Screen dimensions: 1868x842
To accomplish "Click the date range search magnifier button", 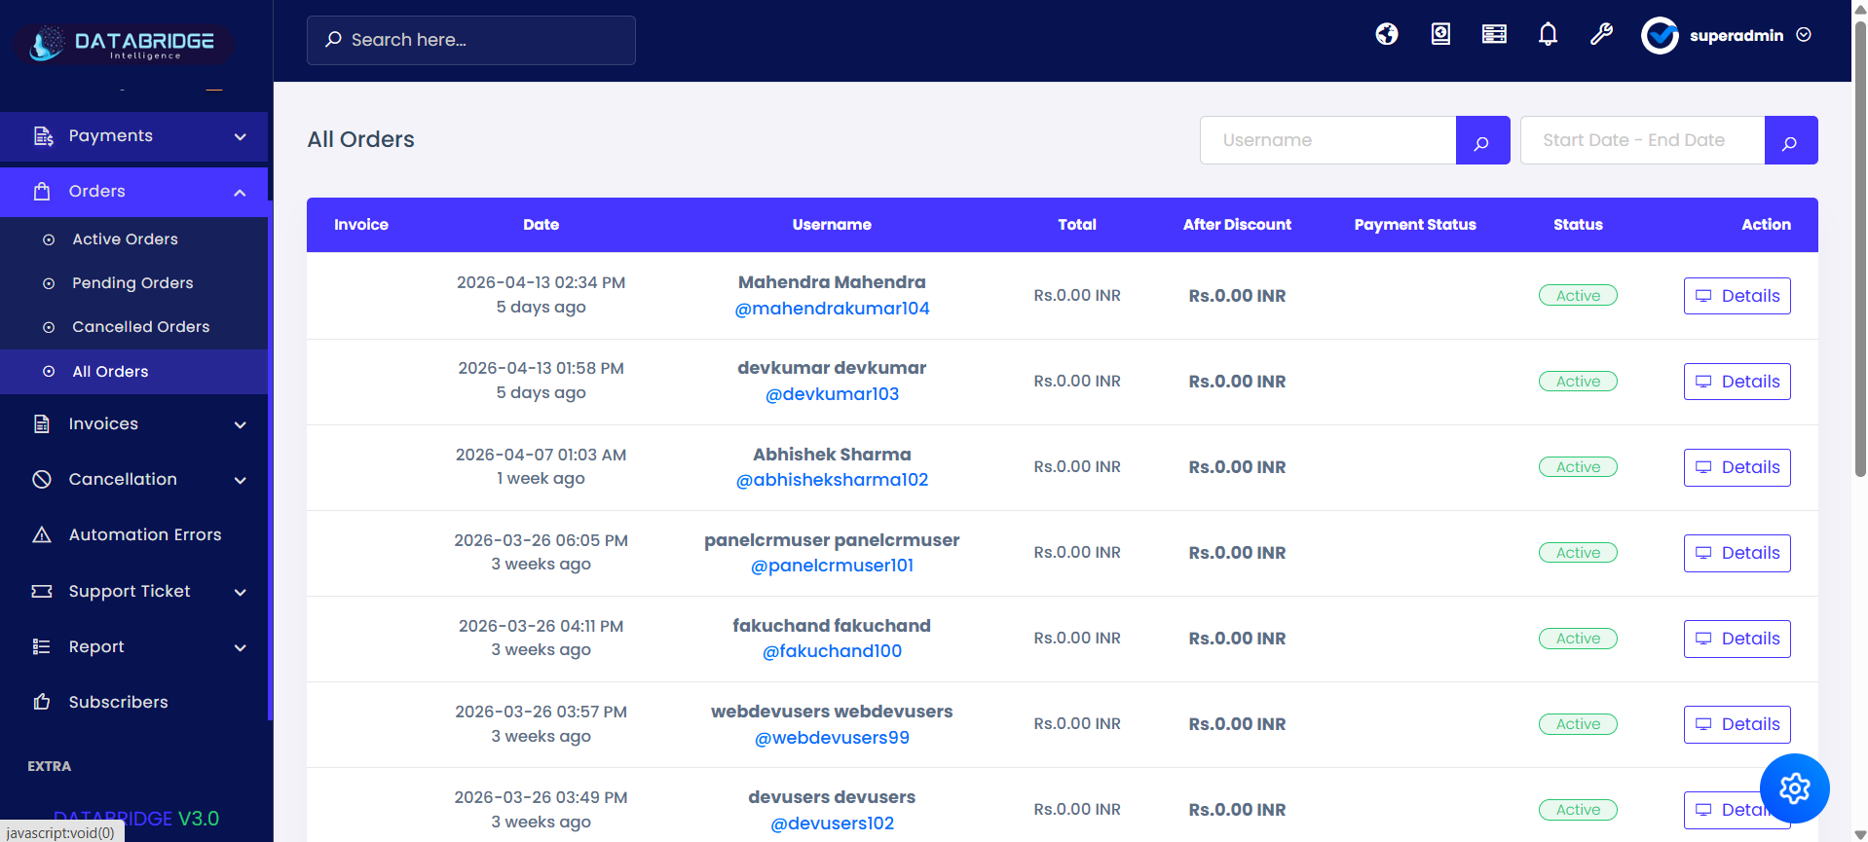I will [1790, 140].
